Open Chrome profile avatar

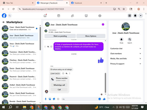click(138, 9)
